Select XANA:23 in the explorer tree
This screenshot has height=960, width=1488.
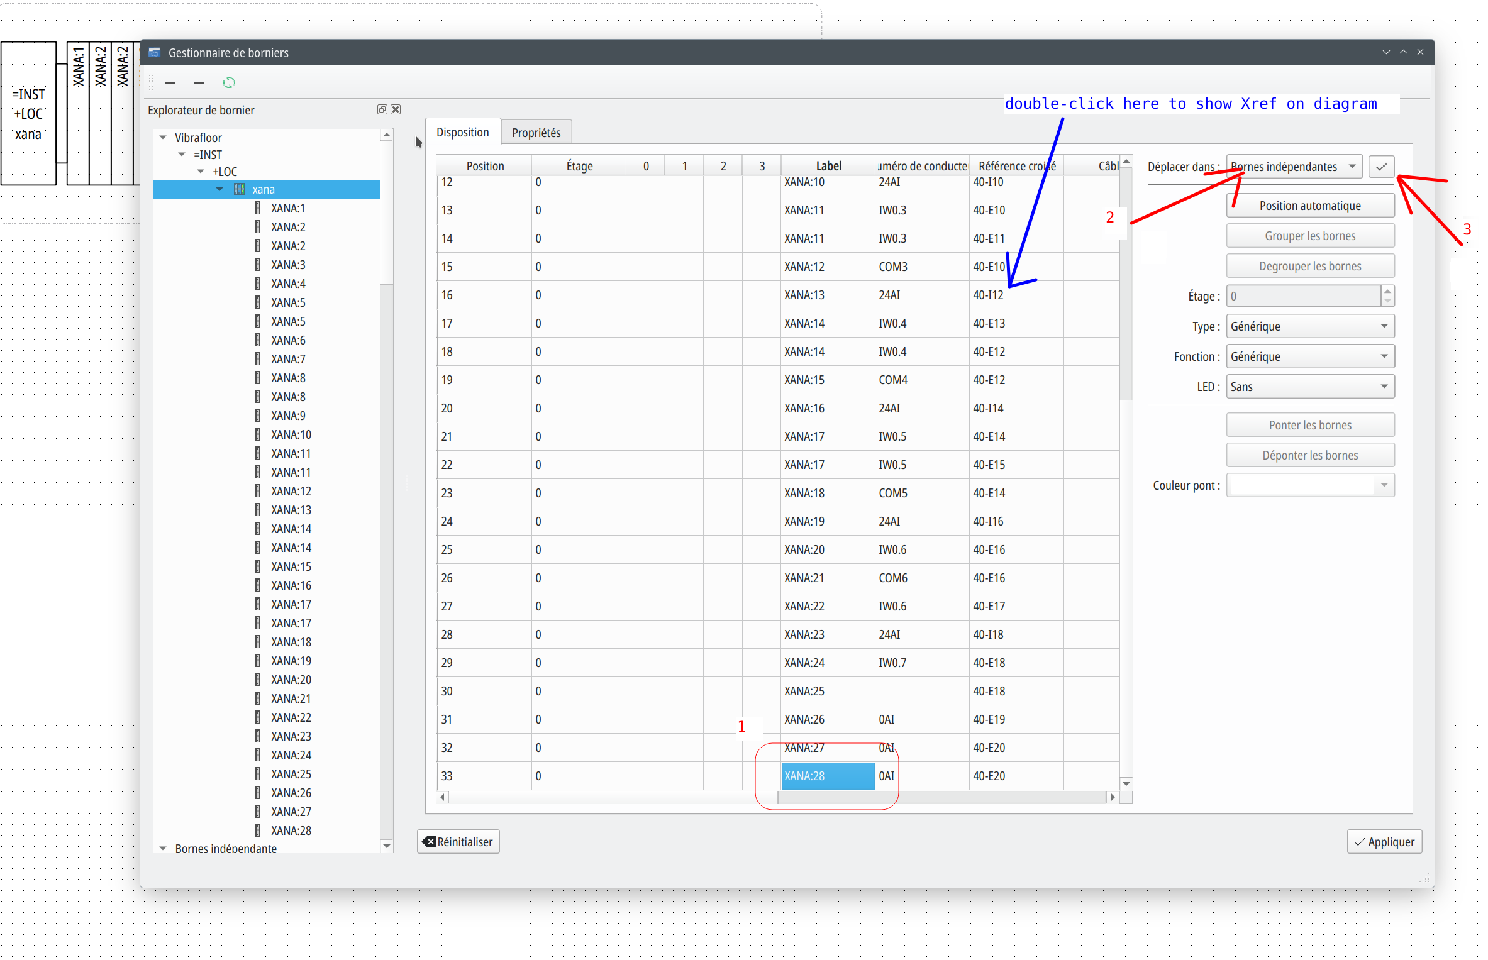pyautogui.click(x=291, y=736)
